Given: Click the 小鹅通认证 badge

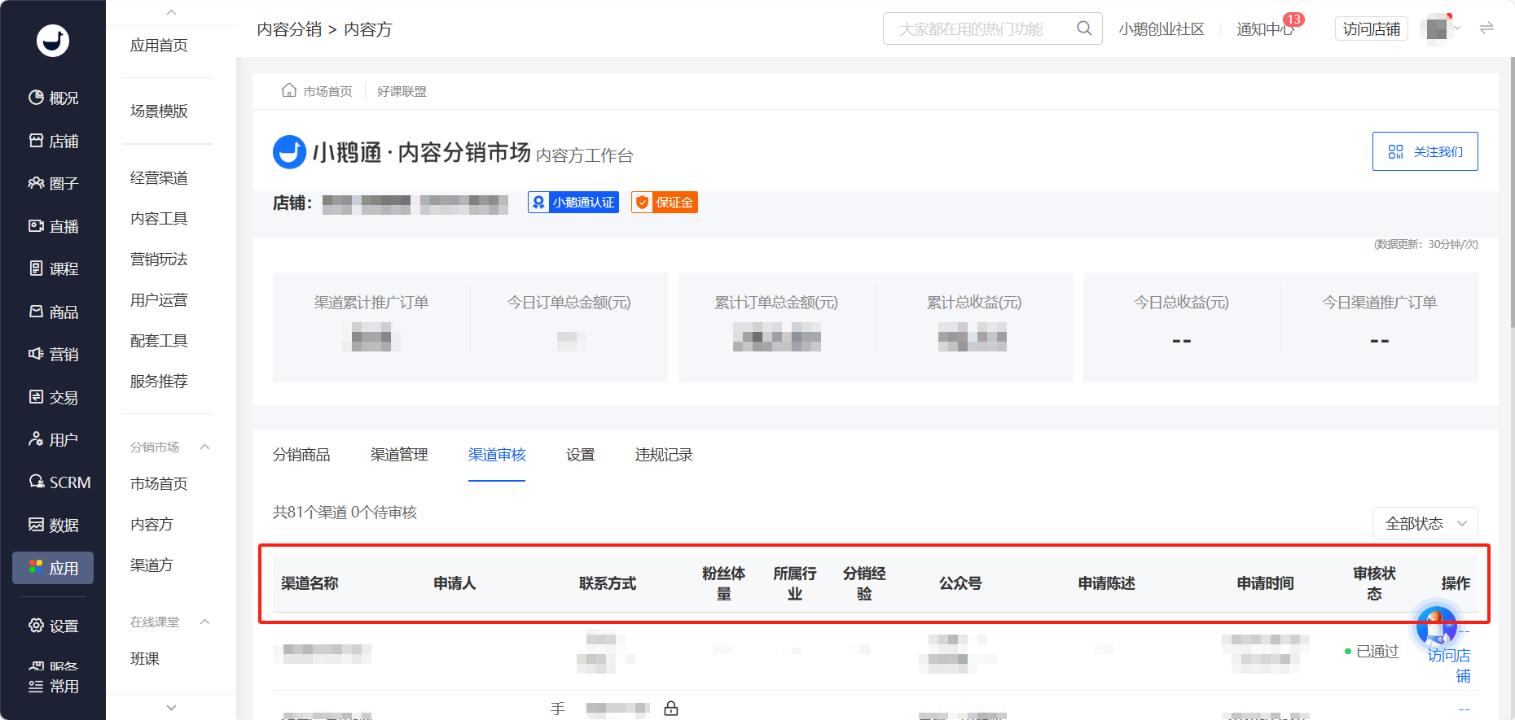Looking at the screenshot, I should [573, 203].
